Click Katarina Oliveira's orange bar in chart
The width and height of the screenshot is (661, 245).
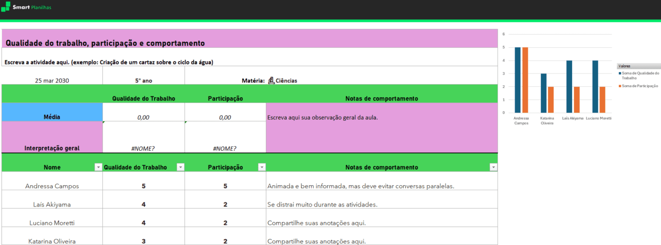[x=550, y=99]
